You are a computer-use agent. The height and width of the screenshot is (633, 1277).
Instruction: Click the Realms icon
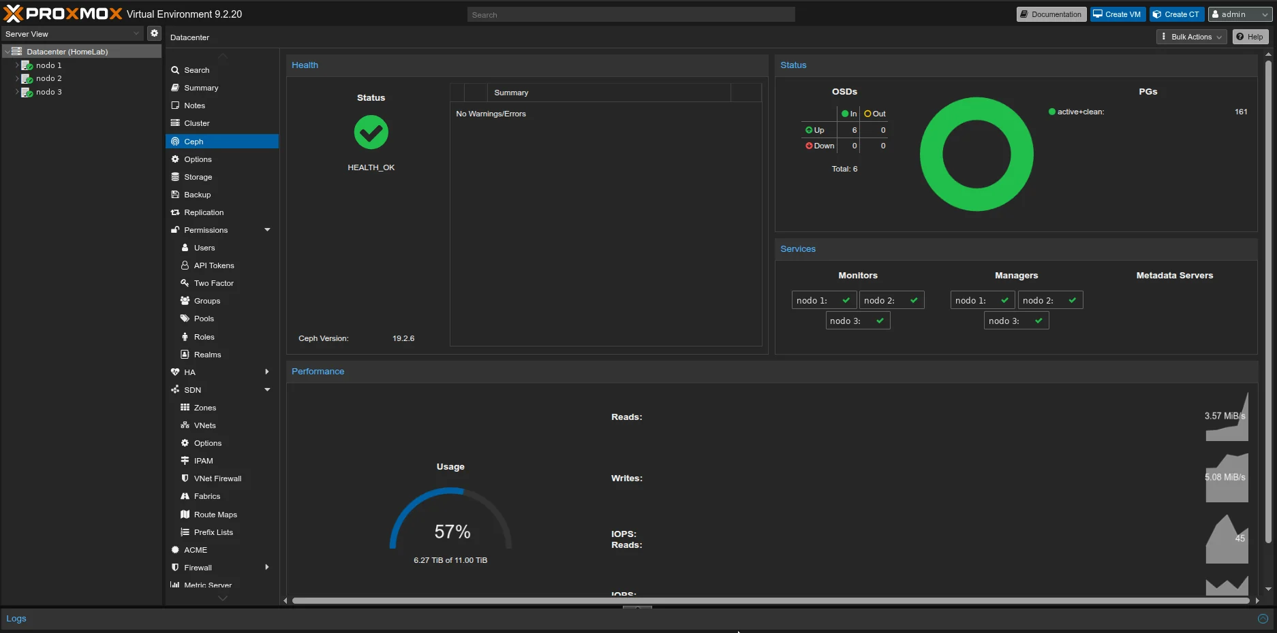pyautogui.click(x=185, y=355)
